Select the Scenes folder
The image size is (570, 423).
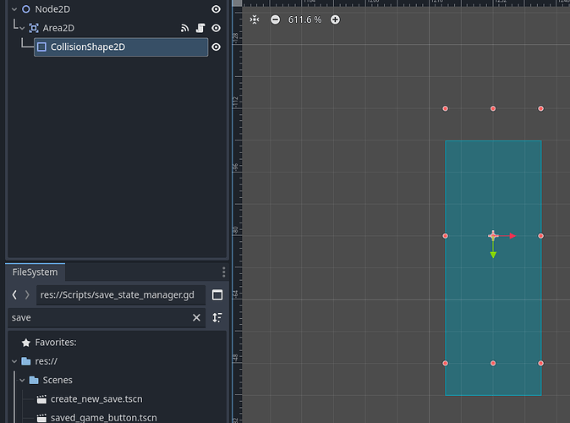click(x=58, y=380)
